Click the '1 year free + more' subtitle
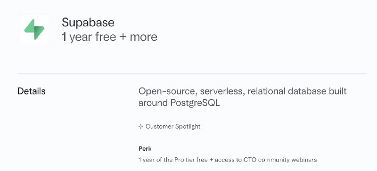This screenshot has width=377, height=171. [x=109, y=37]
